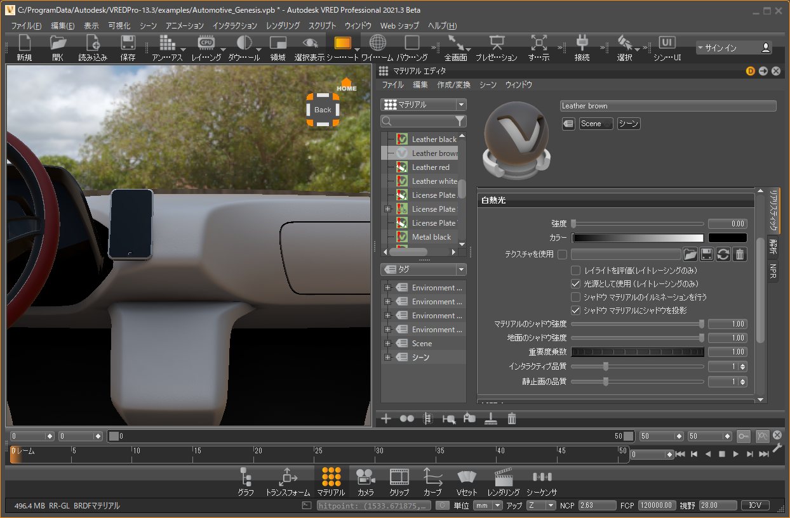Click the Back face of the view cube
This screenshot has width=790, height=518.
[x=323, y=110]
